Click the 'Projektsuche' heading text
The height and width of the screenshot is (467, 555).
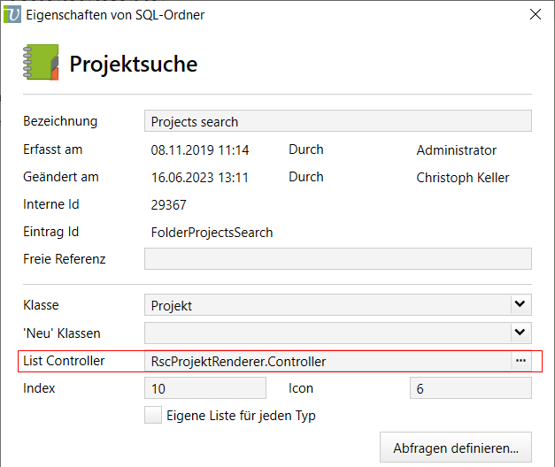point(134,65)
